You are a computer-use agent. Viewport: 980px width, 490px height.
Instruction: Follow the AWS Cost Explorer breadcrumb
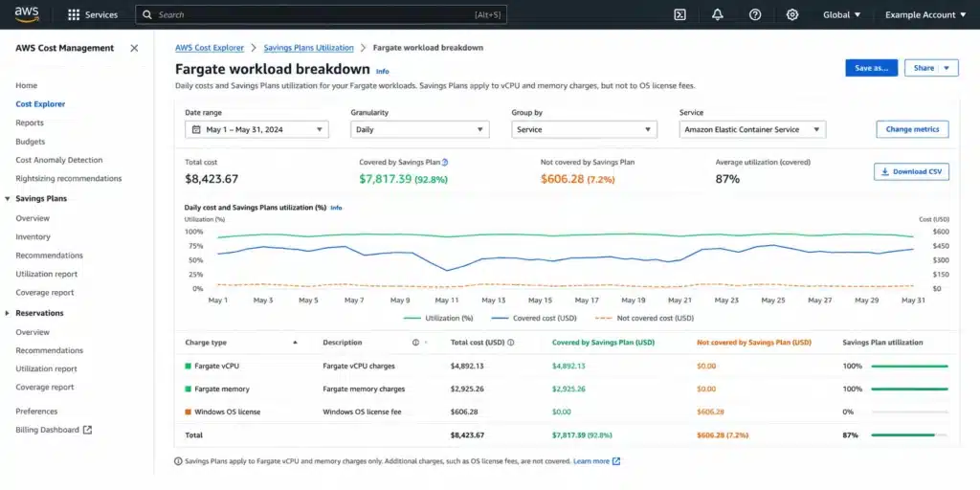pyautogui.click(x=210, y=48)
